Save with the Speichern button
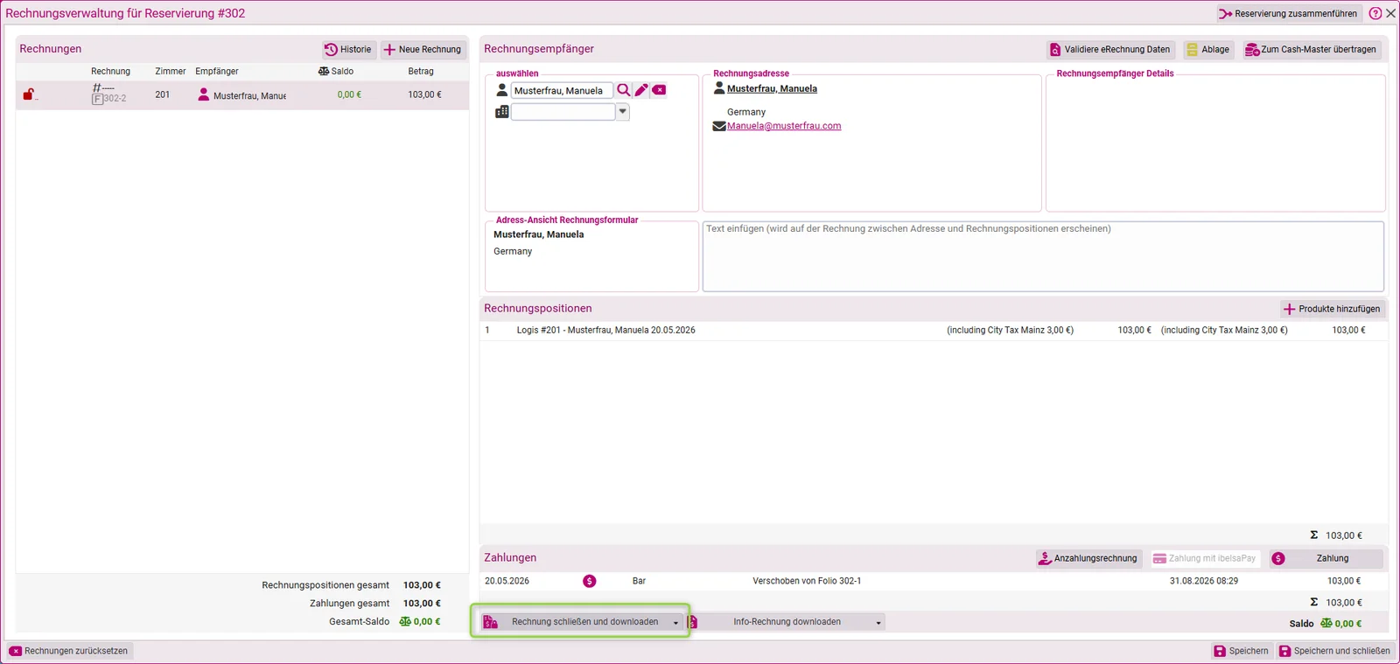This screenshot has width=1400, height=664. 1241,651
